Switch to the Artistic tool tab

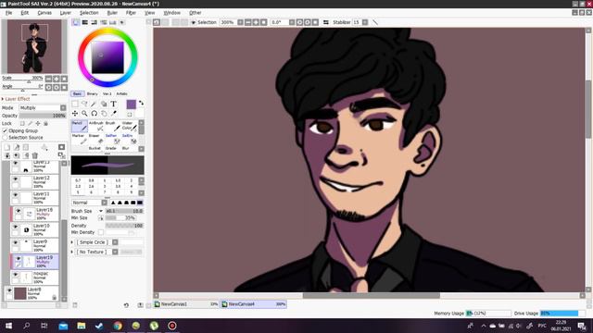tap(121, 93)
